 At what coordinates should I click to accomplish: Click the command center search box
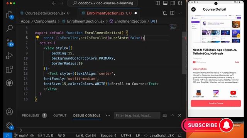(103, 3)
